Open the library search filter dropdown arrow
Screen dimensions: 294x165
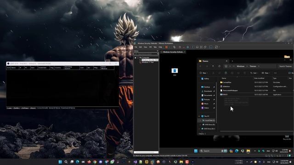pyautogui.click(x=158, y=54)
